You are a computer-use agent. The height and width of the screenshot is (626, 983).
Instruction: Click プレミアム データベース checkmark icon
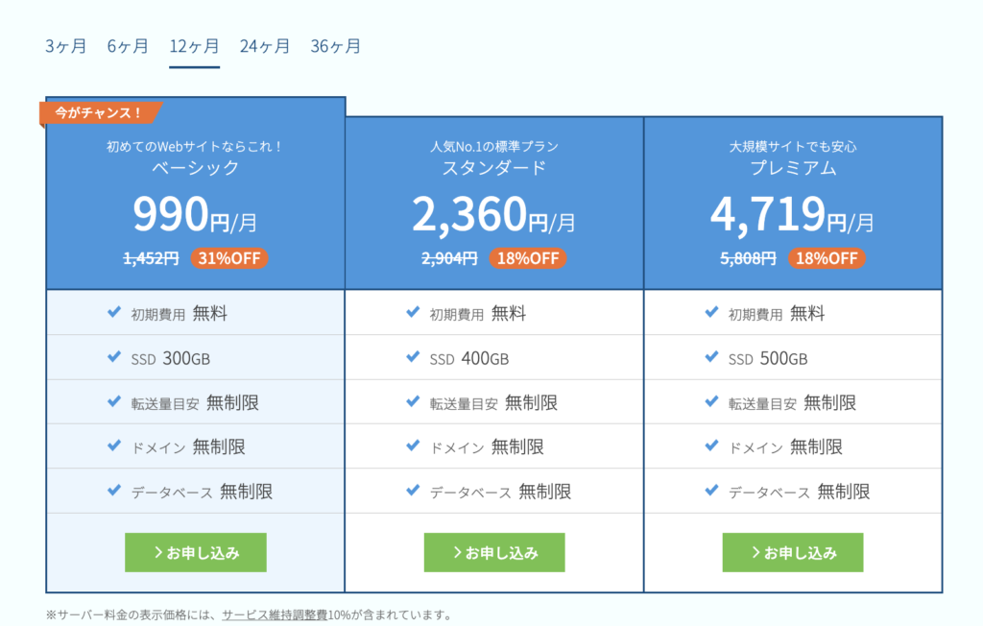coord(711,490)
